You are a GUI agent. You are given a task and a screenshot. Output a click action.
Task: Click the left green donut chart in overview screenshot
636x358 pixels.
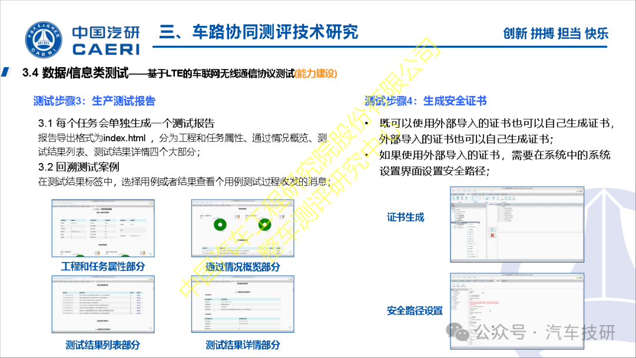pos(220,224)
